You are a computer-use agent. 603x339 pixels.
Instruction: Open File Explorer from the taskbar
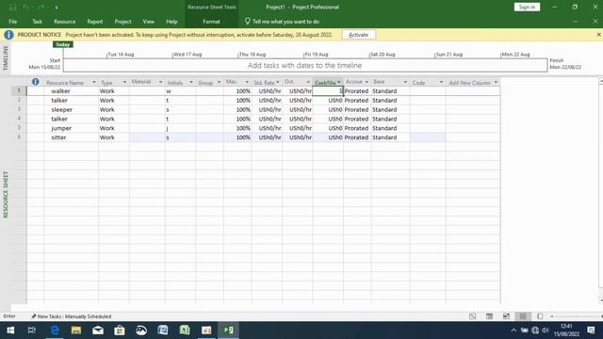coord(76,331)
